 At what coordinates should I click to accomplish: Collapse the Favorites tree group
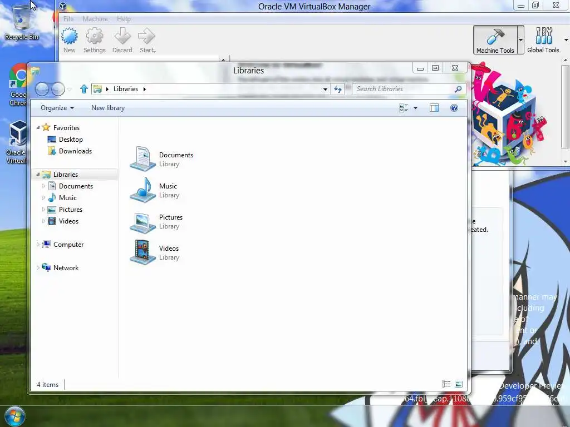coord(38,127)
